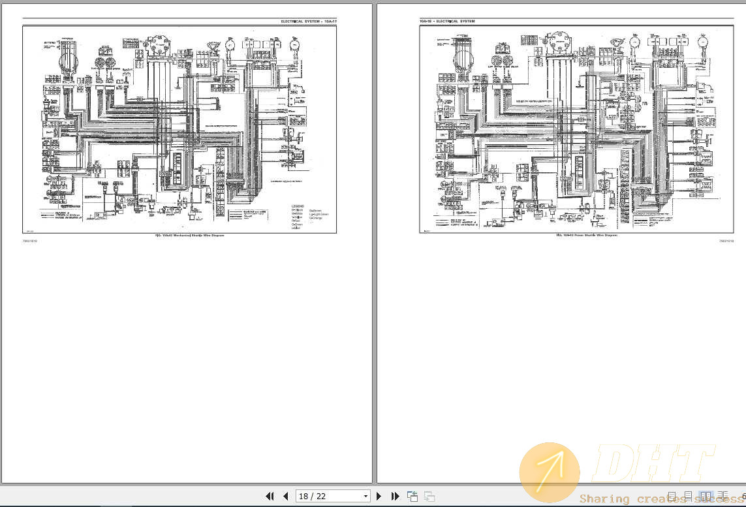The image size is (746, 507).
Task: Click the 79031018 figure code below the left page
Action: point(30,241)
